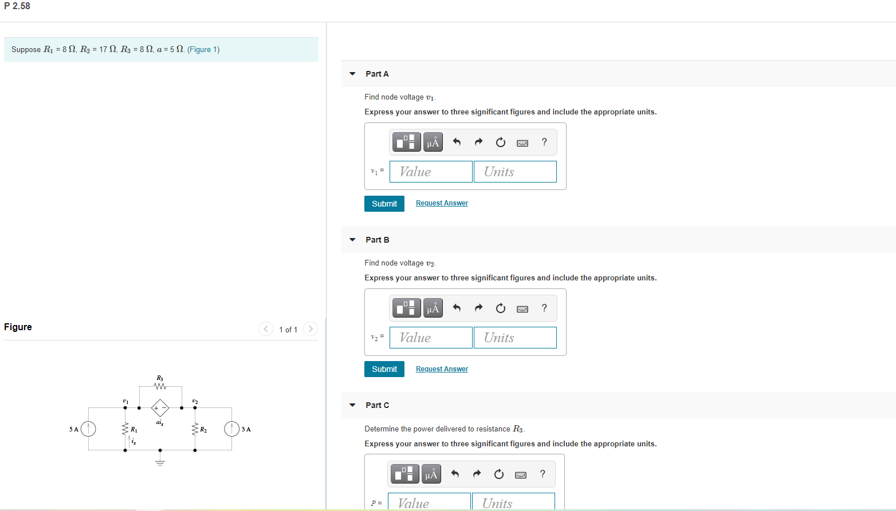896x511 pixels.
Task: Show keyboard shortcuts in Part A
Action: point(522,142)
